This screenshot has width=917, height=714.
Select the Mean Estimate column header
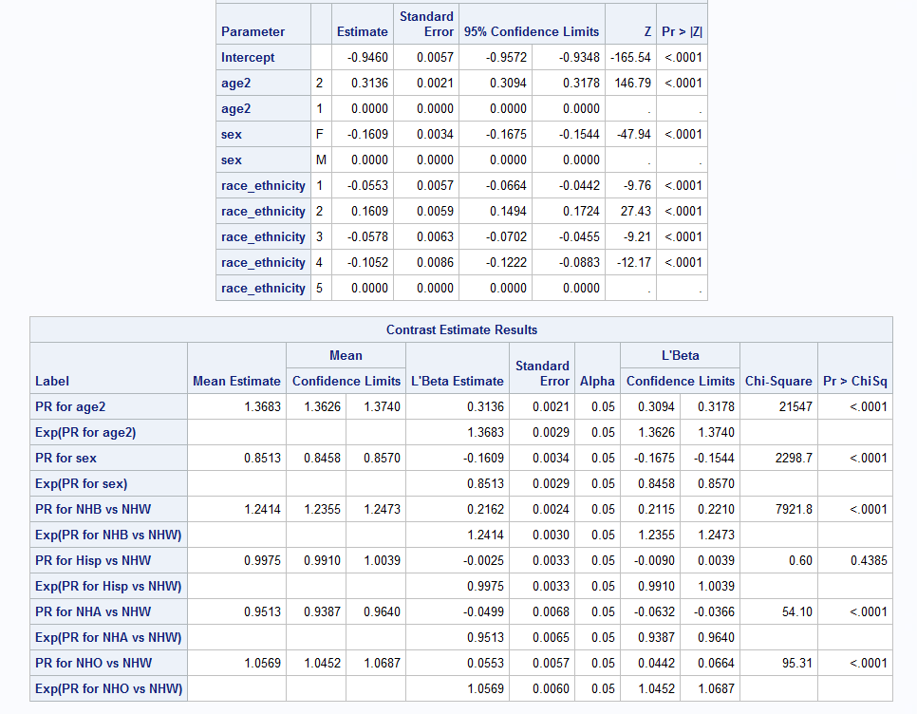[236, 381]
